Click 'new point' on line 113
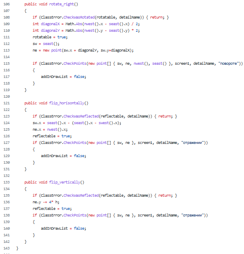This screenshot has width=244, height=254. point(52,50)
